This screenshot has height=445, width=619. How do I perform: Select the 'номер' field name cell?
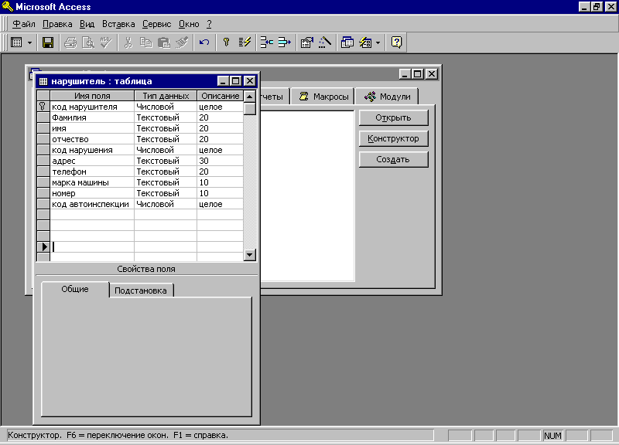point(92,193)
